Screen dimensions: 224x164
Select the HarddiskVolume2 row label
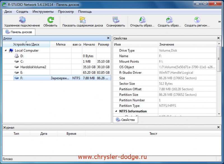coord(33,67)
